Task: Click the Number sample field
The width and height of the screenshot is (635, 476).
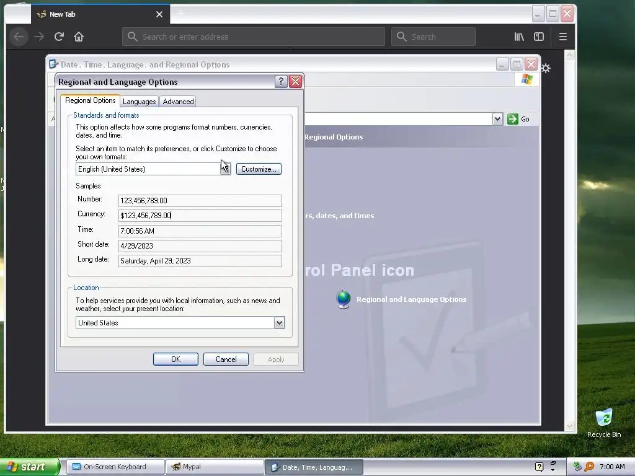Action: pos(200,200)
